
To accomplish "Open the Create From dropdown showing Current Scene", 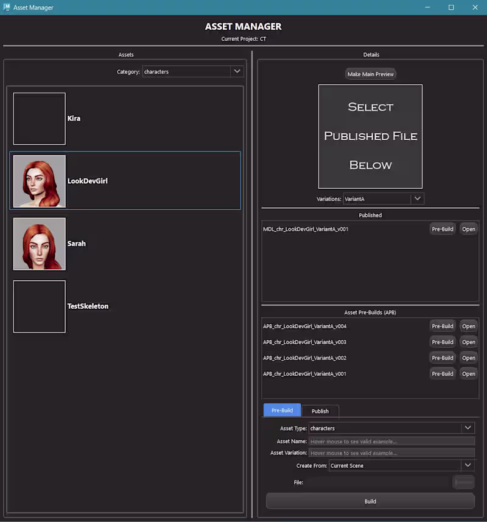I will (x=468, y=465).
